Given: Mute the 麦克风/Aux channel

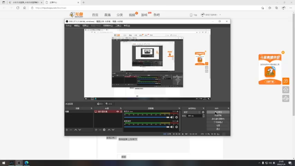Looking at the screenshot, I should [x=172, y=117].
